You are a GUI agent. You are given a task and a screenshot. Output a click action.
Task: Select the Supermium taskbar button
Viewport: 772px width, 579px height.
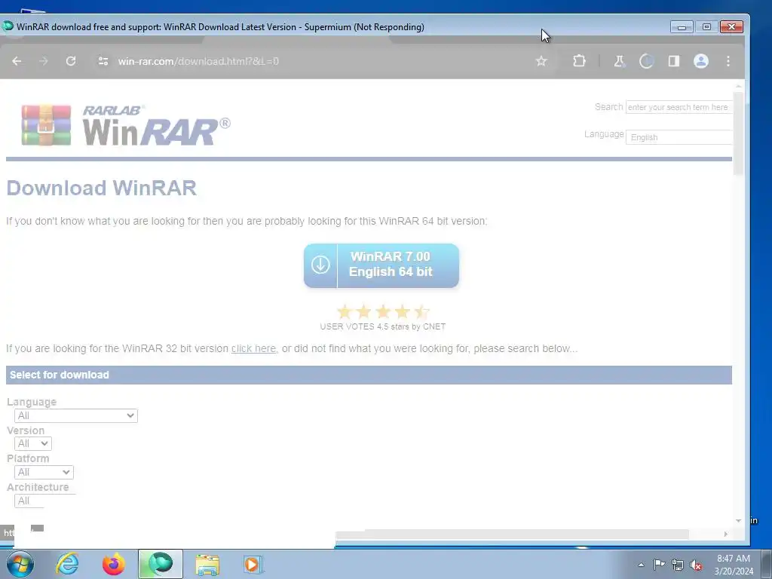tap(161, 564)
